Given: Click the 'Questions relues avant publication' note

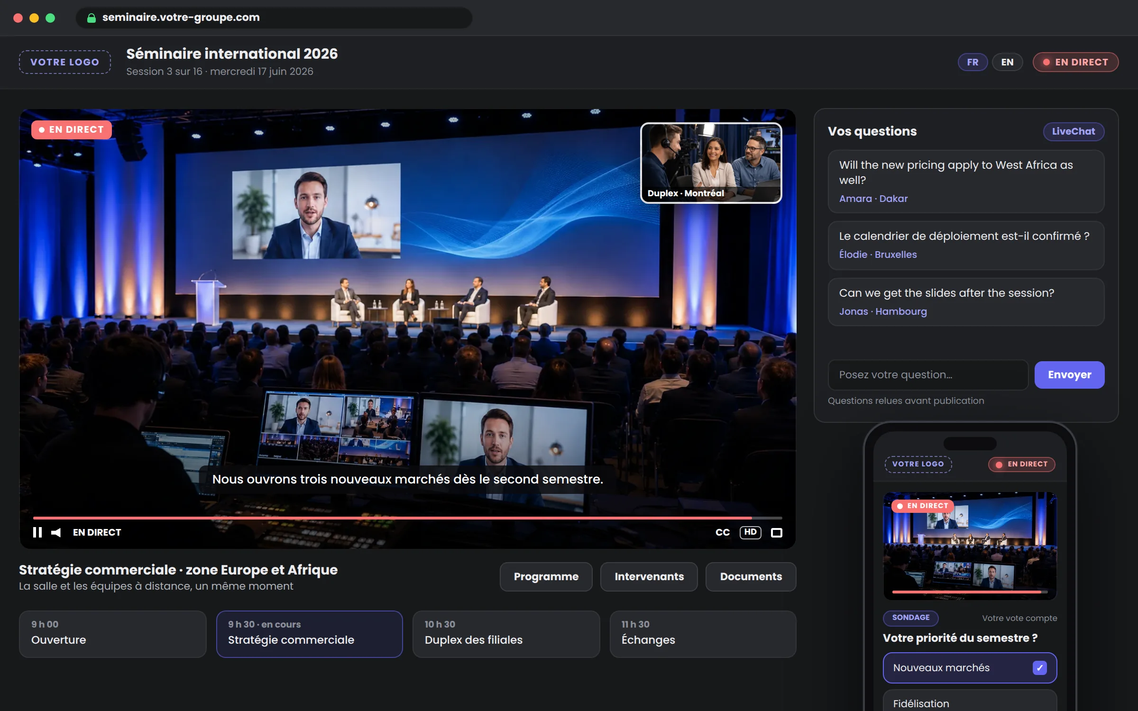Looking at the screenshot, I should pos(906,401).
